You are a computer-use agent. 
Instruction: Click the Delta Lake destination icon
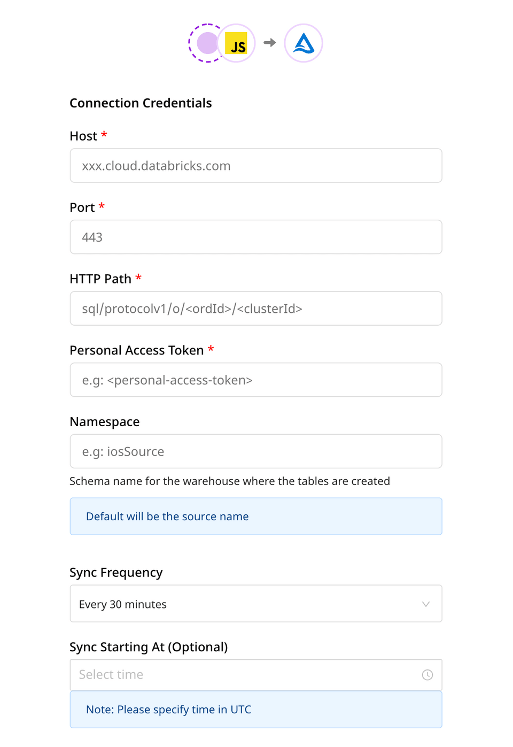click(x=304, y=43)
